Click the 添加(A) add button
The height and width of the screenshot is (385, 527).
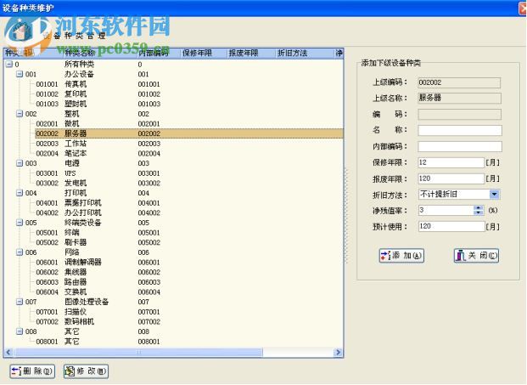pos(401,256)
